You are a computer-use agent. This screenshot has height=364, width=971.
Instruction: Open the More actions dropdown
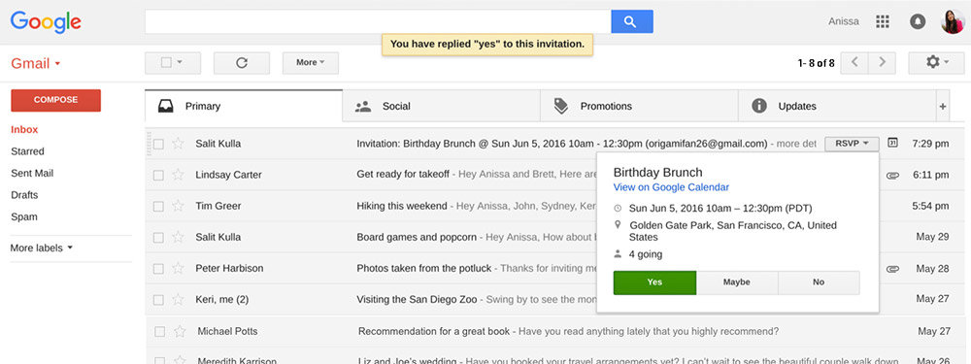311,62
